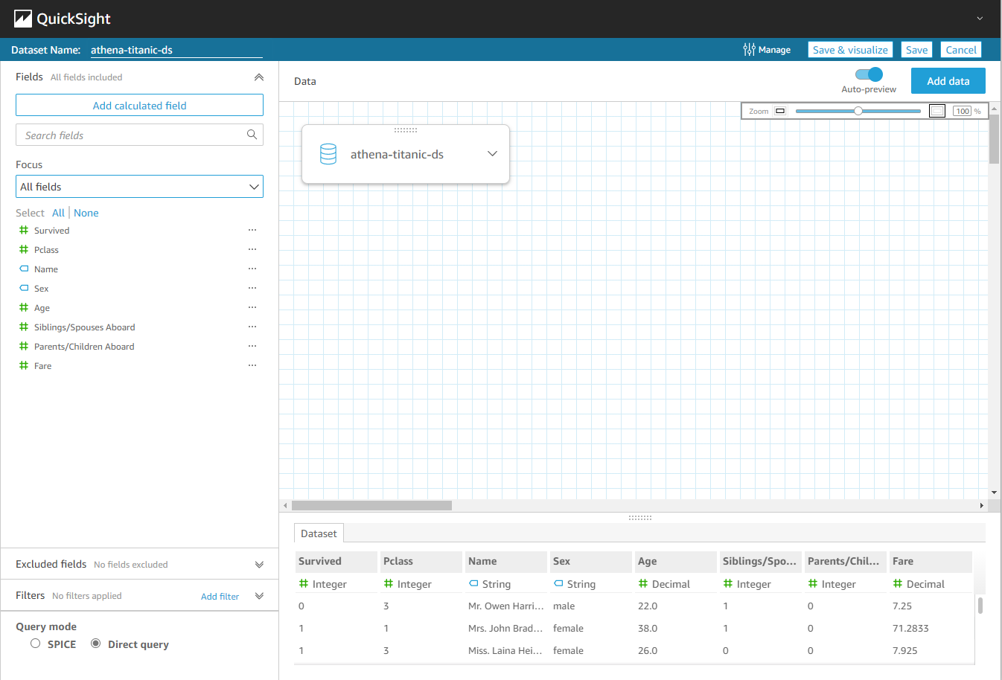Click the QuickSight logo icon
Viewport: 1002px width, 680px height.
point(23,19)
